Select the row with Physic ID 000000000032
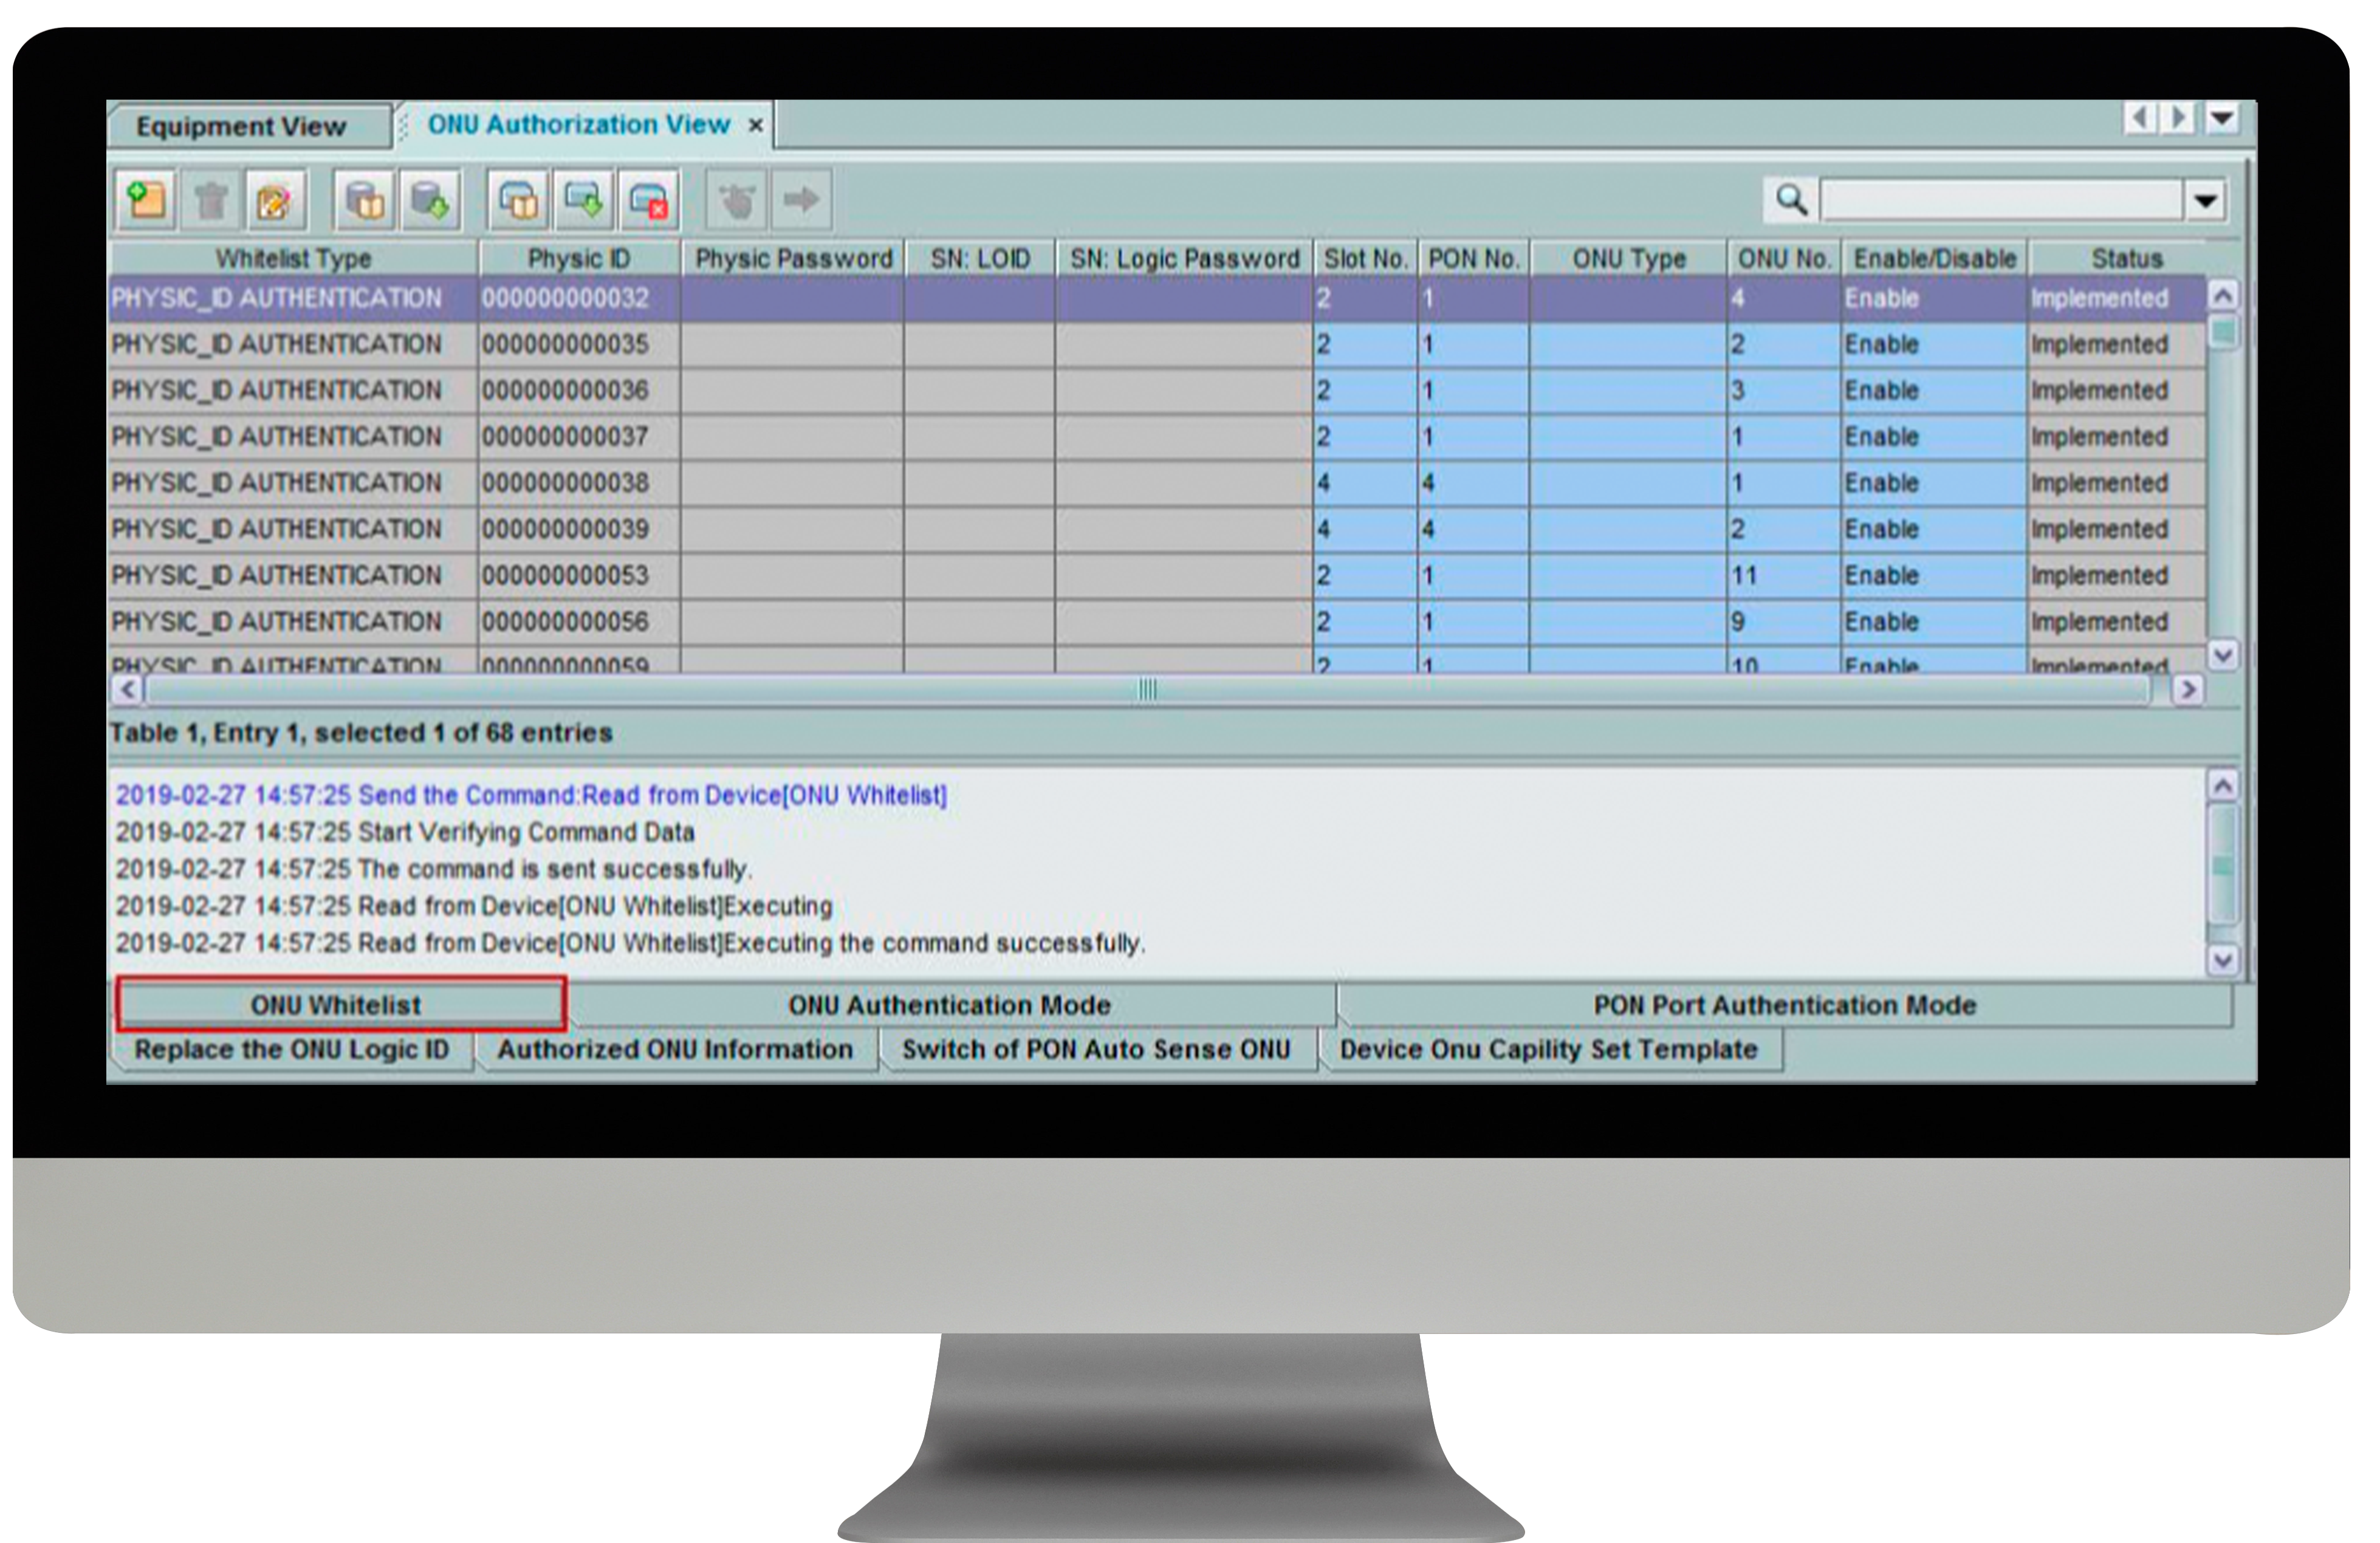Image resolution: width=2380 pixels, height=1543 pixels. (1158, 298)
